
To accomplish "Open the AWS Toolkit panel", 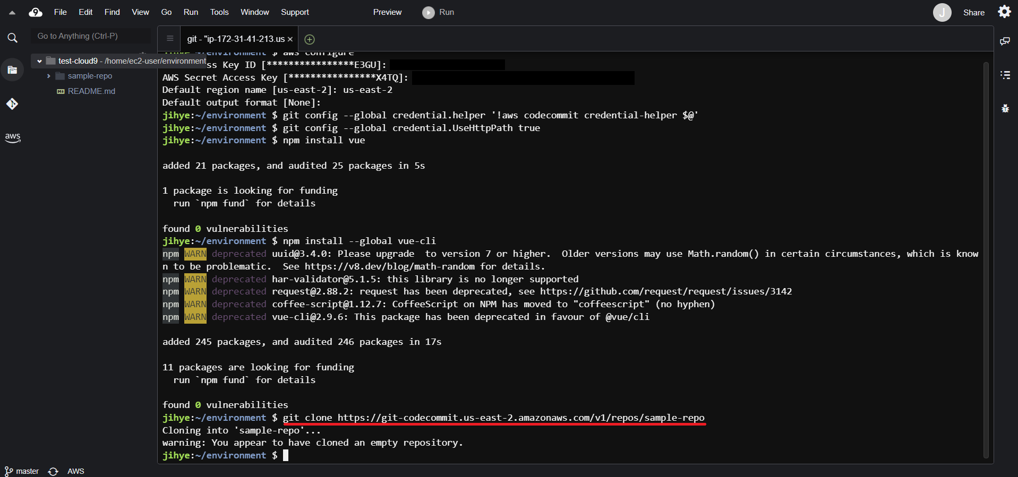I will (13, 137).
